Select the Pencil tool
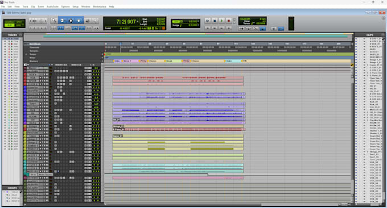The width and height of the screenshot is (387, 208). (x=95, y=21)
